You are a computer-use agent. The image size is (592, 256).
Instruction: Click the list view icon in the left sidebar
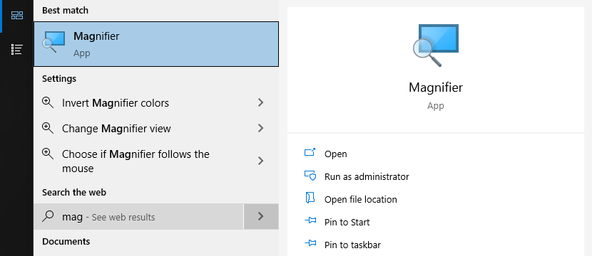pyautogui.click(x=17, y=49)
